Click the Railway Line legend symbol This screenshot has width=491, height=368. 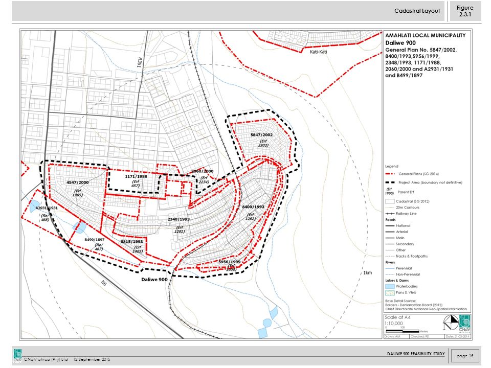(x=390, y=214)
